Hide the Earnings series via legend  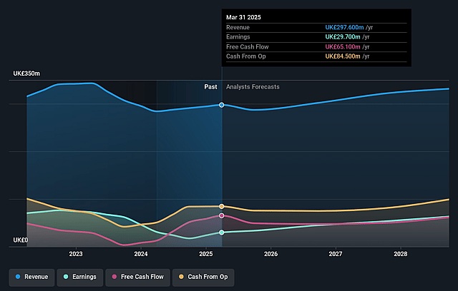[79, 276]
